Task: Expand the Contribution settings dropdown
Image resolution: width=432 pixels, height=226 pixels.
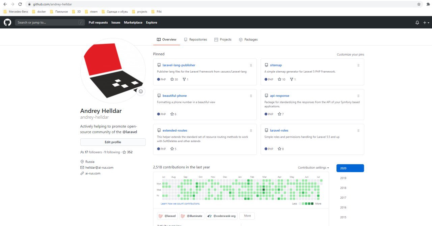Action: click(313, 168)
